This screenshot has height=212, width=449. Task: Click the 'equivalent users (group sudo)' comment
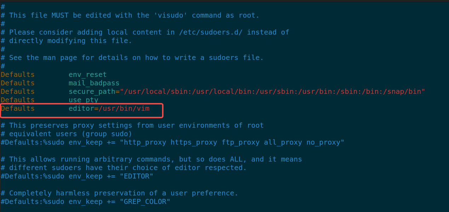click(x=66, y=134)
